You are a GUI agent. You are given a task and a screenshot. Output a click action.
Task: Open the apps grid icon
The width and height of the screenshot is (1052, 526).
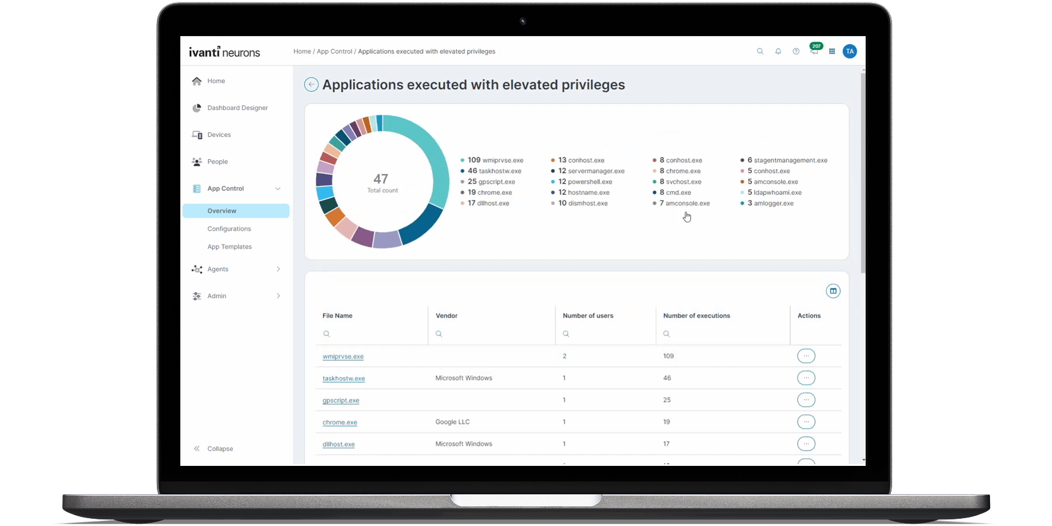coord(832,52)
